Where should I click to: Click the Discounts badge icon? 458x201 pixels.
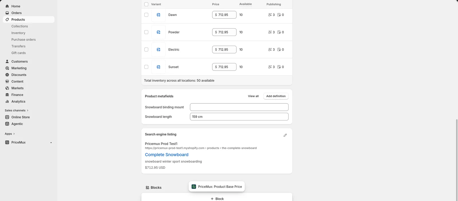(7, 75)
